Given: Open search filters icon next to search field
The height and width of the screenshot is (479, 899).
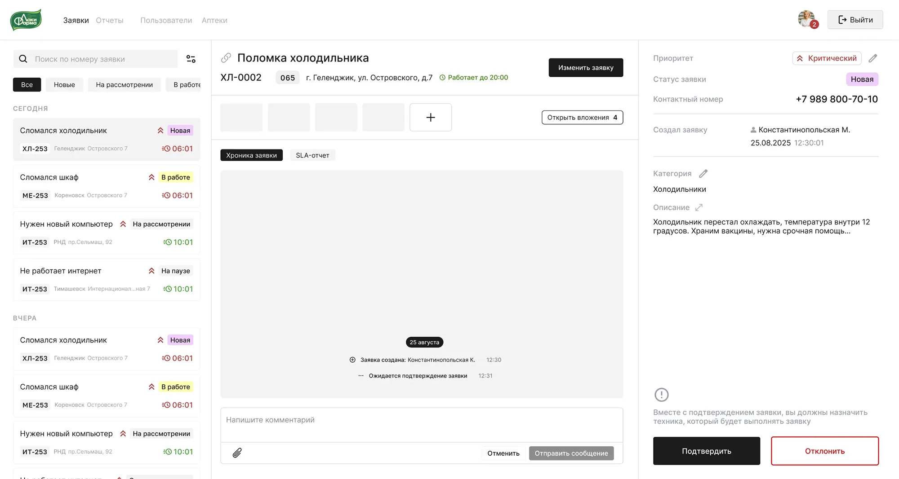Looking at the screenshot, I should pyautogui.click(x=191, y=59).
